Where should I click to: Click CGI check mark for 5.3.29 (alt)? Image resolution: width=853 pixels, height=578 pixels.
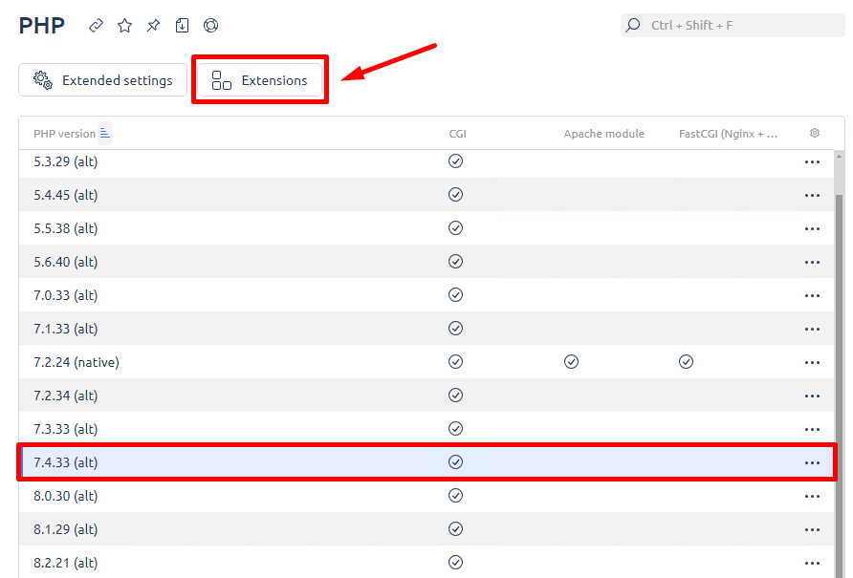(455, 161)
